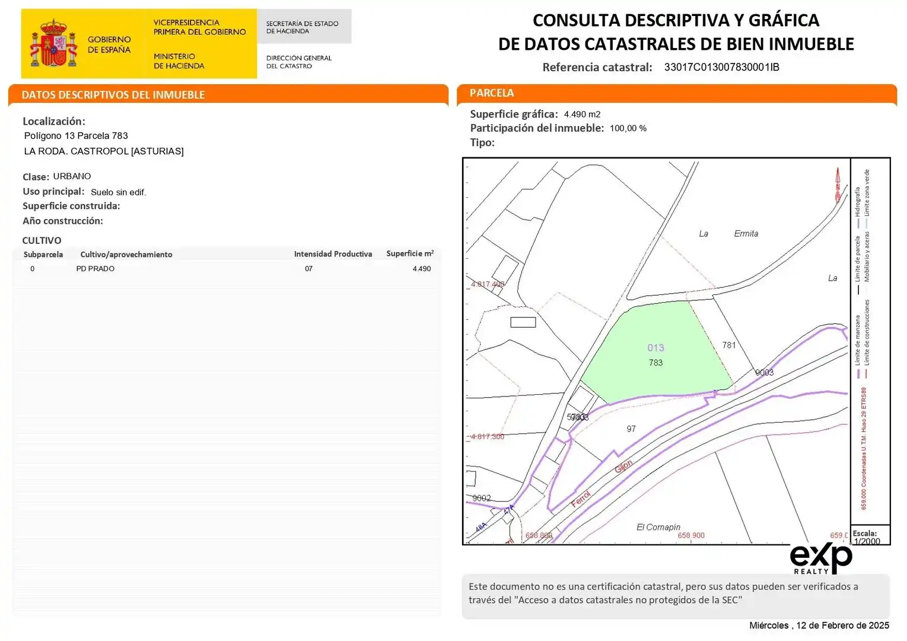This screenshot has height=641, width=907.
Task: Click 'Hidrografía' legend entry
Action: tap(858, 207)
